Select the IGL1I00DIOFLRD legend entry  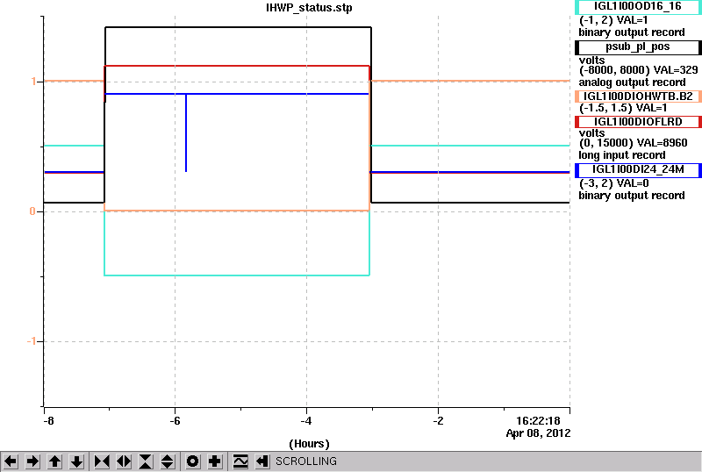coord(638,122)
